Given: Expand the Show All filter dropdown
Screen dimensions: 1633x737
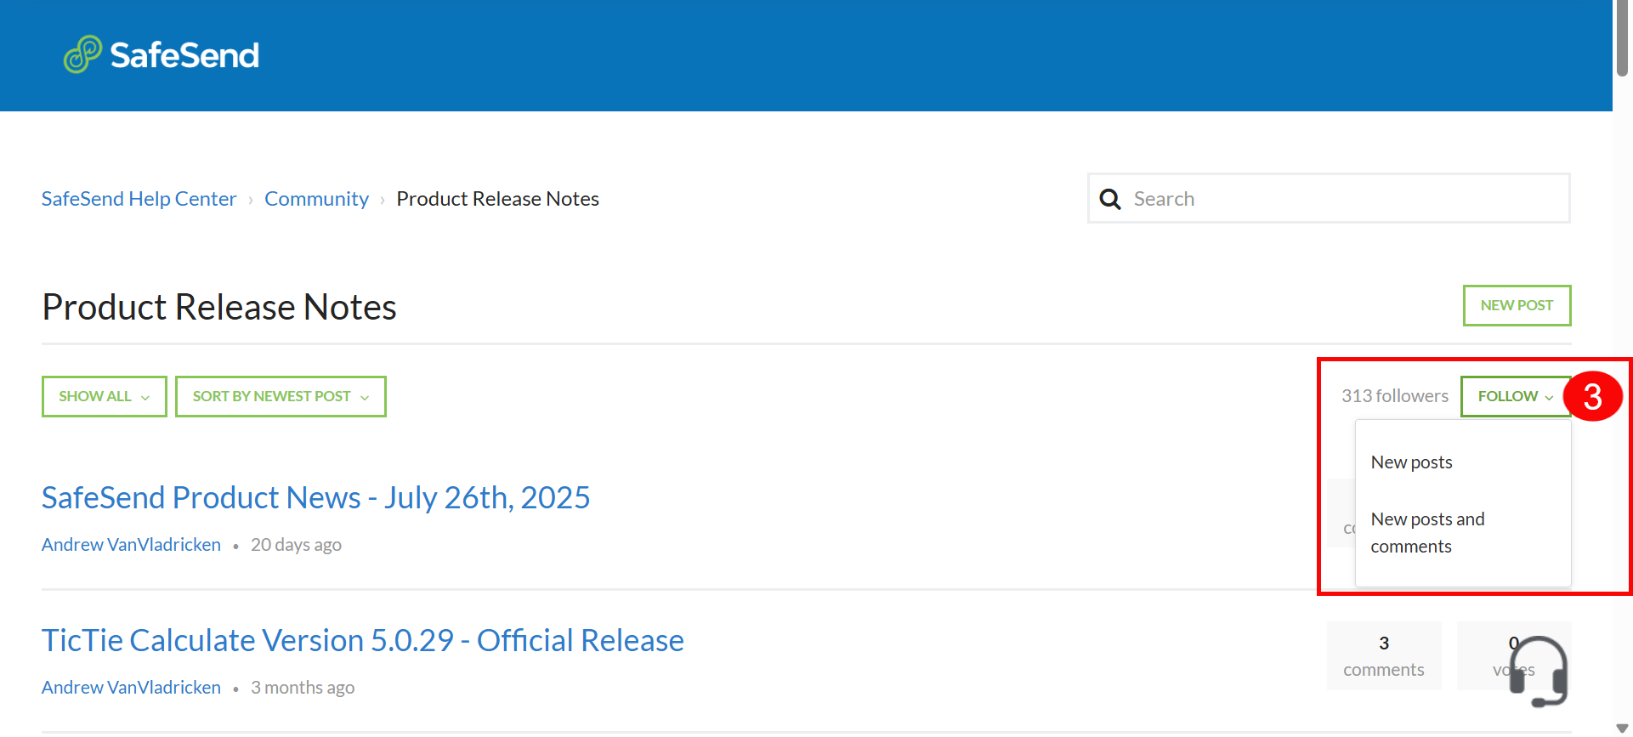Looking at the screenshot, I should [104, 396].
